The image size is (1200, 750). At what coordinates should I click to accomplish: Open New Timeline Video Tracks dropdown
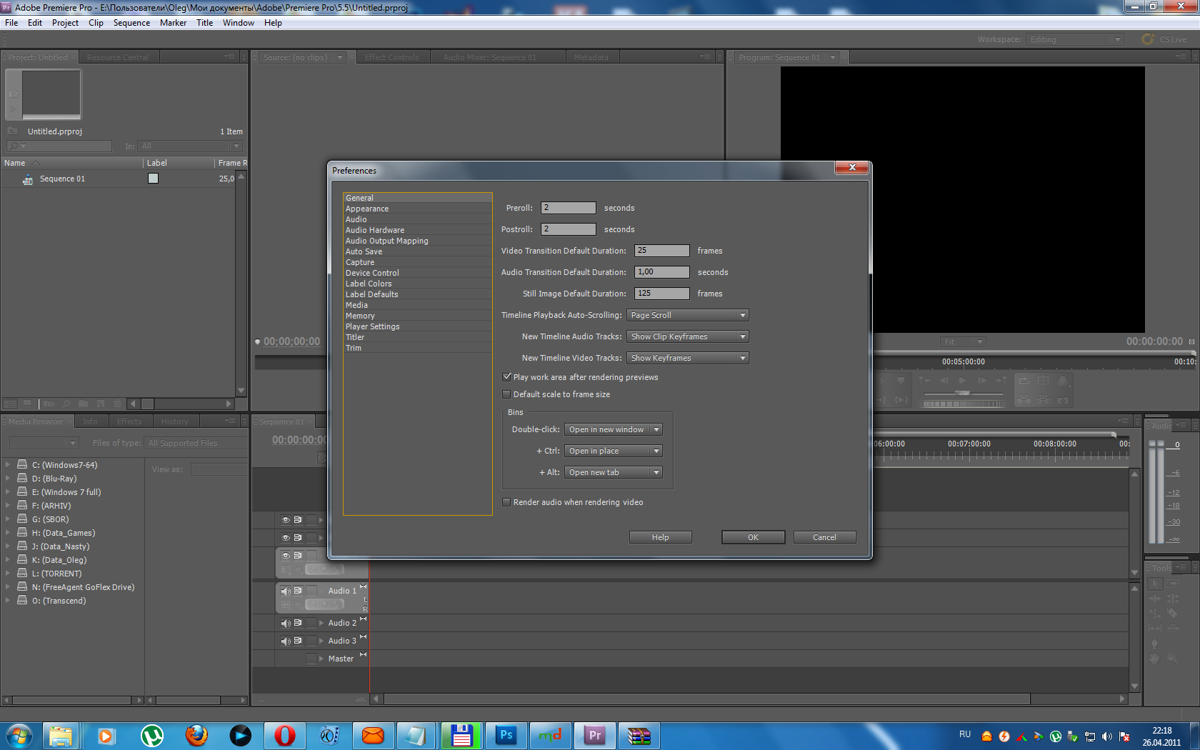[x=687, y=358]
